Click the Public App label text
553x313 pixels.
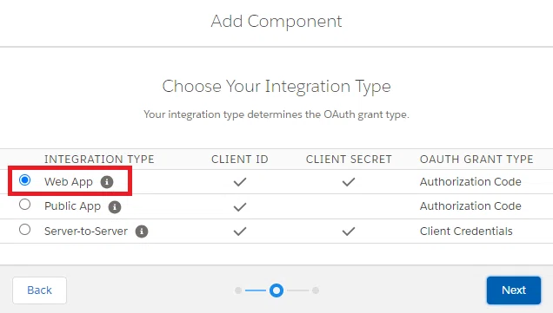pos(72,206)
